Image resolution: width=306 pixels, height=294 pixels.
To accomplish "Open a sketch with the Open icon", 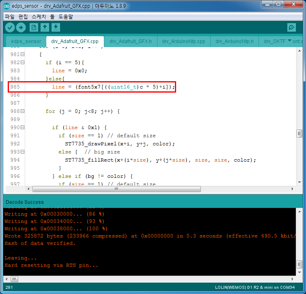I will tap(45, 27).
